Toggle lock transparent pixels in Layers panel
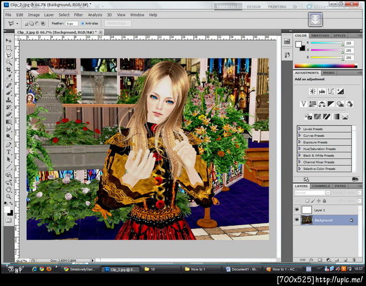 pyautogui.click(x=307, y=201)
